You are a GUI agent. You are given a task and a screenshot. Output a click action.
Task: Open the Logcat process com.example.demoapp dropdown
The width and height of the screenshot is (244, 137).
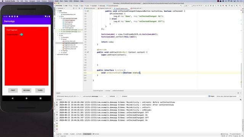(x=95, y=96)
